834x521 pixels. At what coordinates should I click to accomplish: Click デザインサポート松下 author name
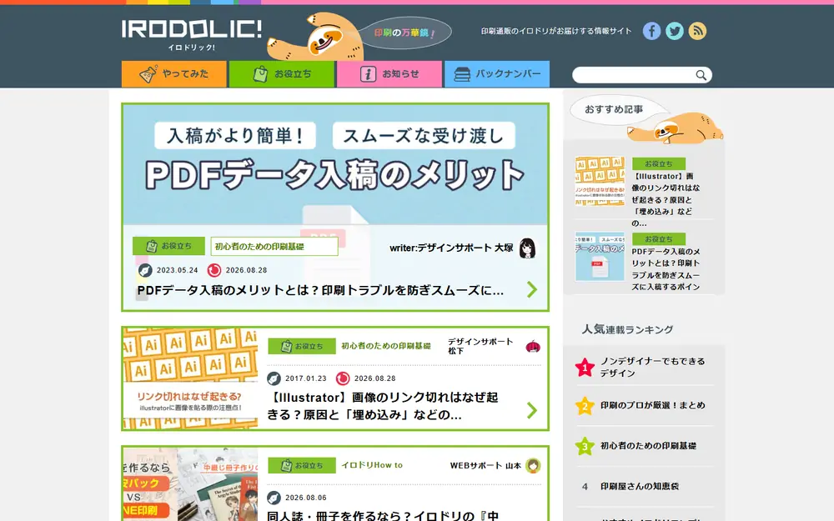(x=480, y=346)
